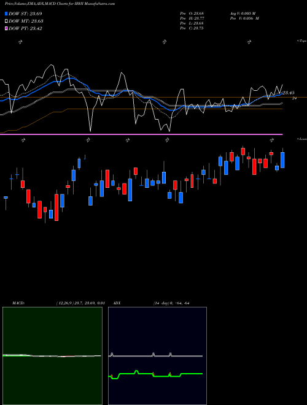Select the 'DOW ST: 23.69' legend label
This screenshot has width=307, height=405.
click(x=25, y=13)
